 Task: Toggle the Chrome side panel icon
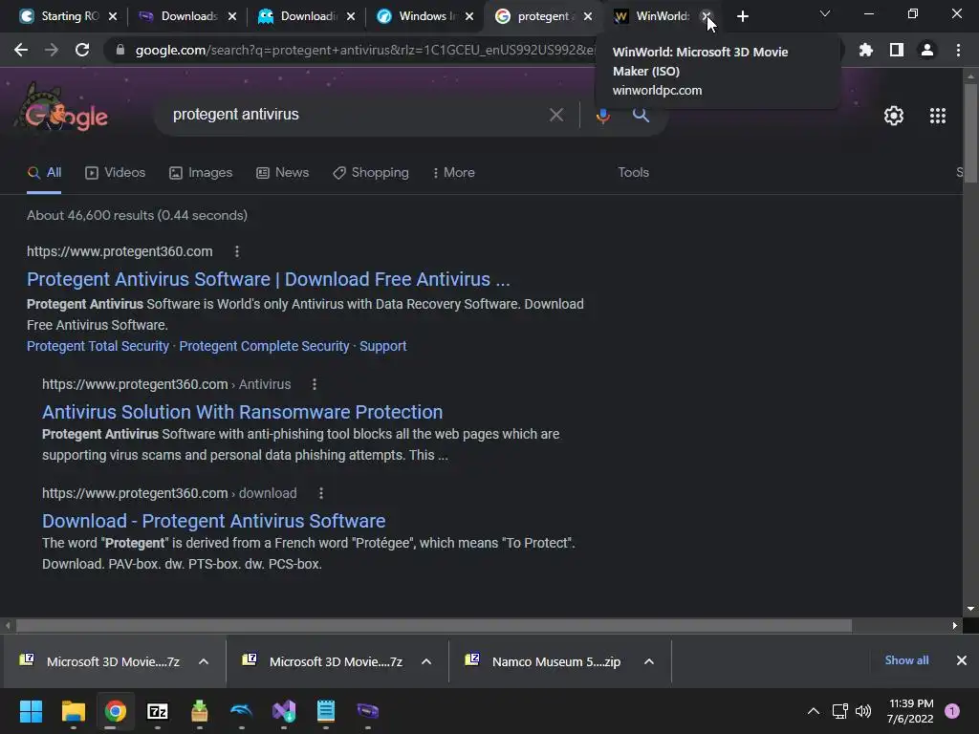pyautogui.click(x=897, y=50)
